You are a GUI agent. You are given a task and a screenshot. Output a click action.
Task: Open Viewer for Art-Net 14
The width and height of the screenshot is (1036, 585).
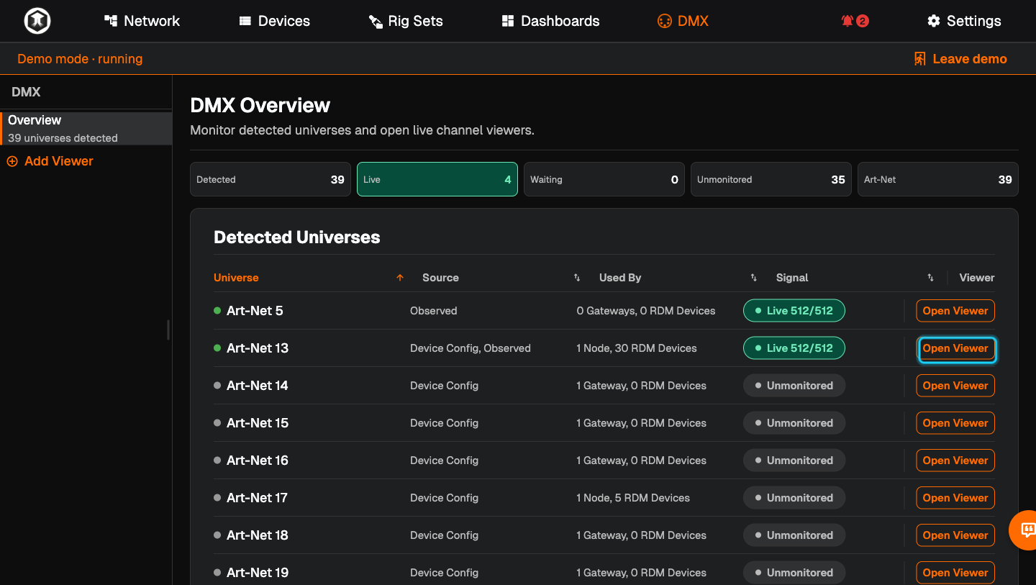click(955, 386)
